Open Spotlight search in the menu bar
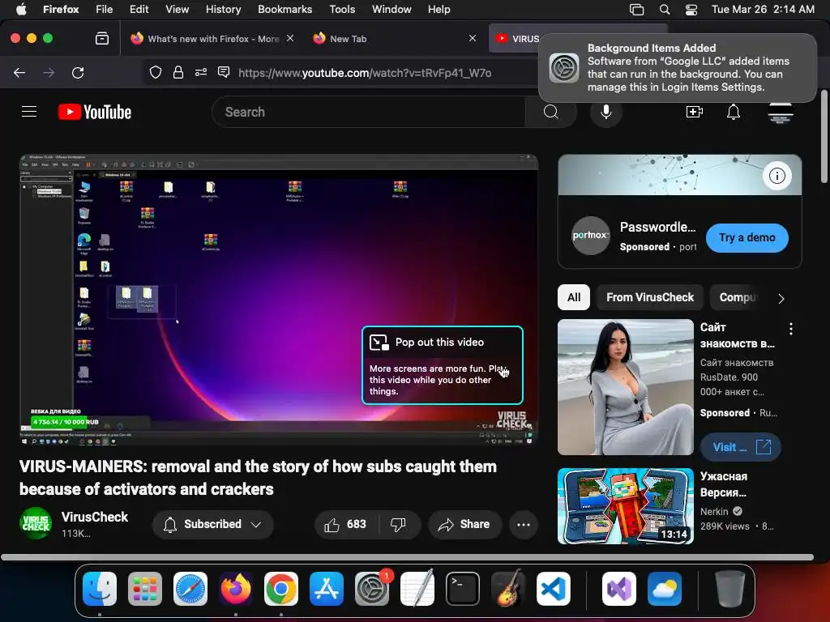This screenshot has width=830, height=622. click(x=665, y=10)
